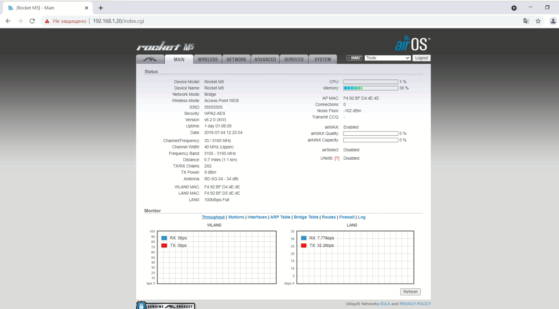Open the Firewall link
The height and width of the screenshot is (309, 559).
[x=347, y=217]
